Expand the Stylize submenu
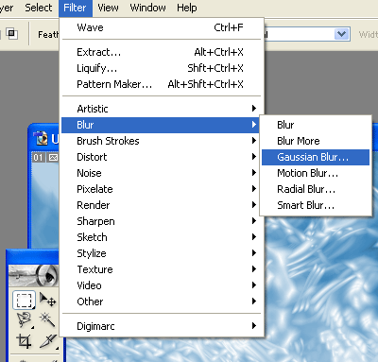The width and height of the screenshot is (378, 362). 161,253
